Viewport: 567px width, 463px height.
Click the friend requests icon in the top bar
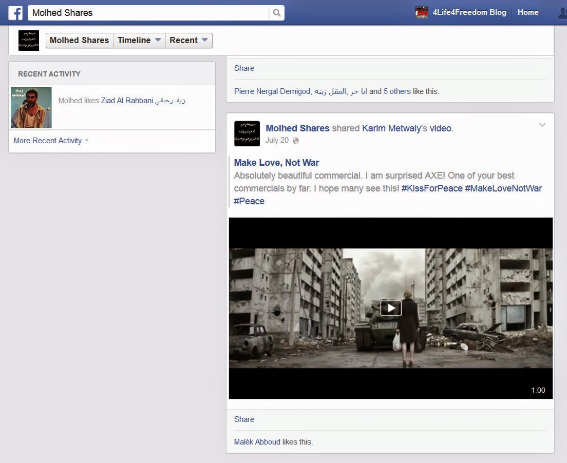click(562, 13)
